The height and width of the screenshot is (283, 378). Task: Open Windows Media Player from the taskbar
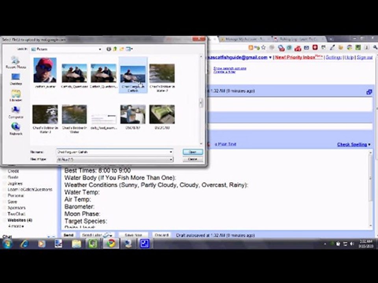[41, 244]
